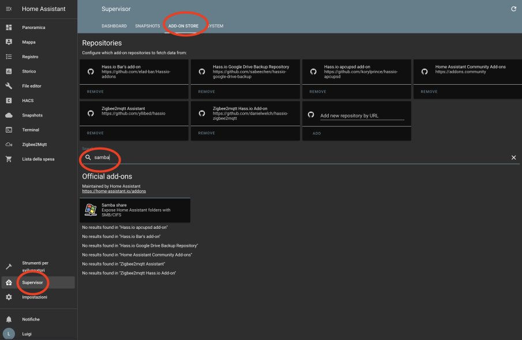Click the magnifier search icon
522x340 pixels.
(88, 157)
